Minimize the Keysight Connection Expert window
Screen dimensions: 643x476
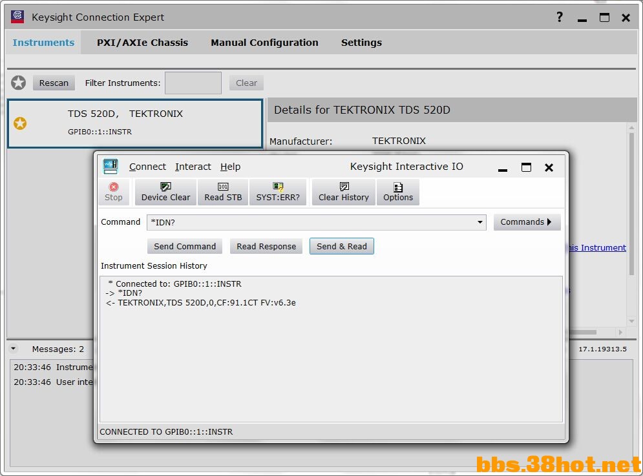(582, 19)
